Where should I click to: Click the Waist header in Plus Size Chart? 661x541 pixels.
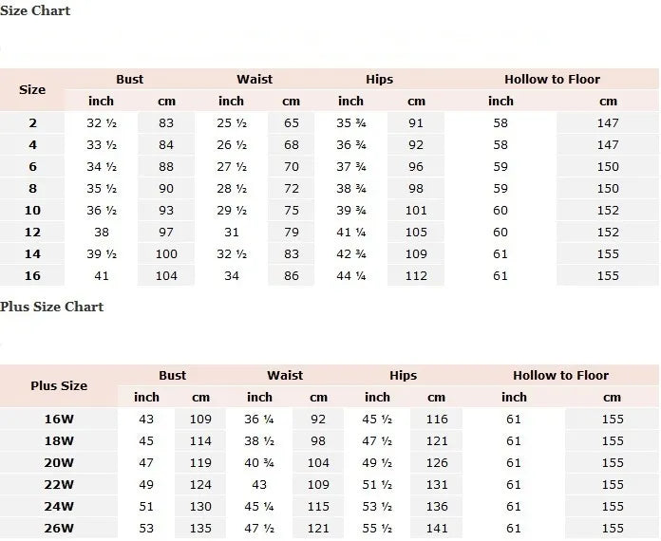click(x=285, y=376)
